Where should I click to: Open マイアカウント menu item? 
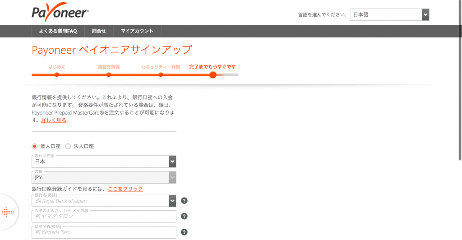tap(137, 31)
